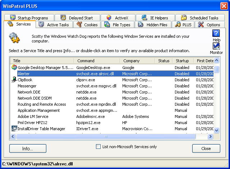Click the horizontal scrollbar right arrow
The width and height of the screenshot is (230, 169).
[x=210, y=136]
